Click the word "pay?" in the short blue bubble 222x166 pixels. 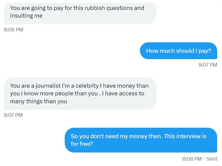205,51
